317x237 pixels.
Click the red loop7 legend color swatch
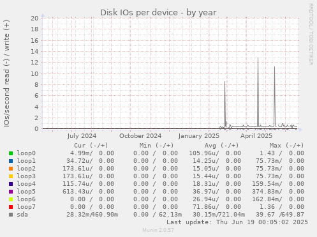(x=11, y=207)
